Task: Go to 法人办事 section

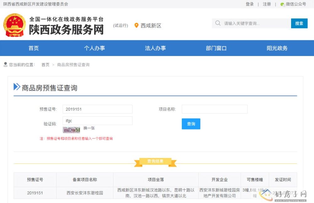Action: 155,48
